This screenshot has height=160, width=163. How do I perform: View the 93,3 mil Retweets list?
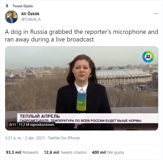tap(22, 152)
